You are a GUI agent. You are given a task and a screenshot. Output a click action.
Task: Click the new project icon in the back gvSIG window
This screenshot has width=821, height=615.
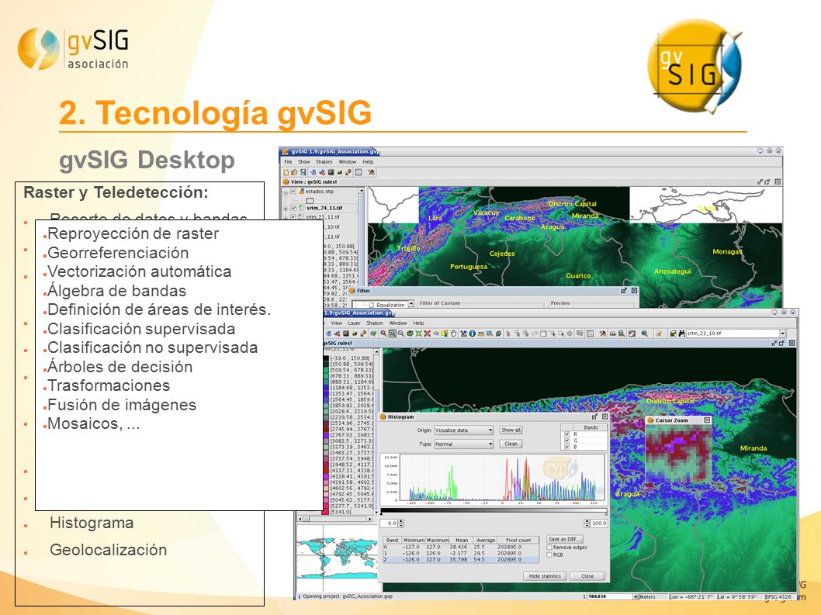point(286,172)
